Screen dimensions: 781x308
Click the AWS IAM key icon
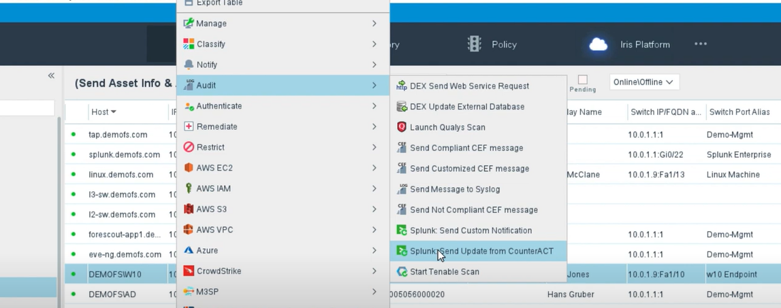pos(189,188)
